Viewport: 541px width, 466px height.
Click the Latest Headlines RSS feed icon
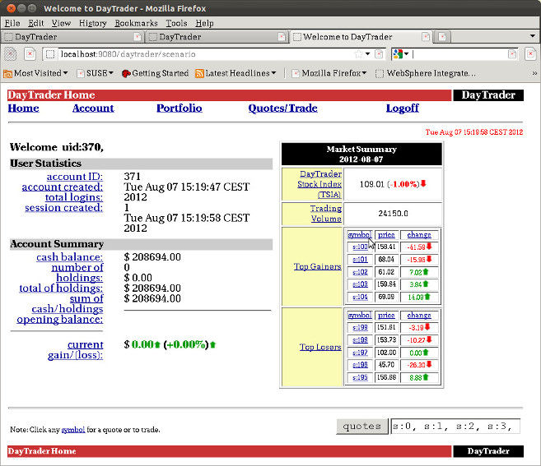coord(199,73)
